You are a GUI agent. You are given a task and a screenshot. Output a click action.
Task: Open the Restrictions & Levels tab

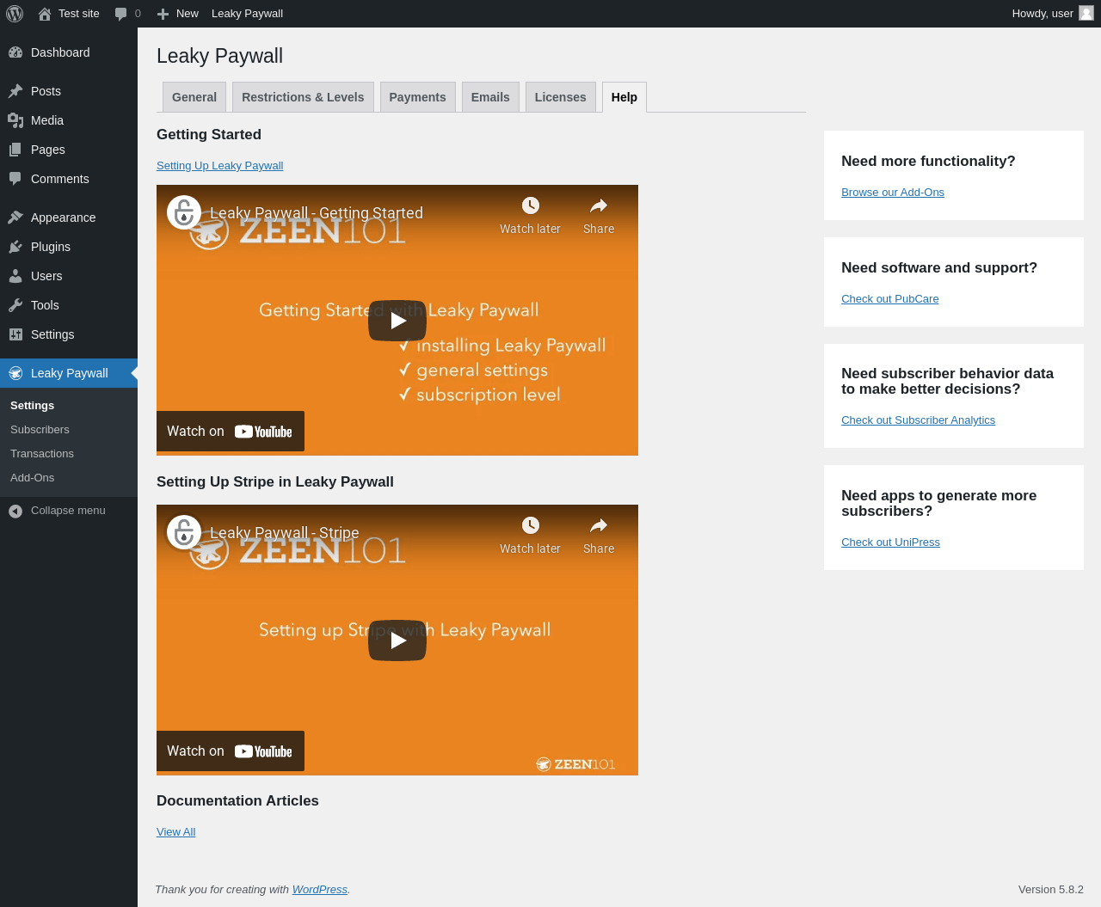303,97
